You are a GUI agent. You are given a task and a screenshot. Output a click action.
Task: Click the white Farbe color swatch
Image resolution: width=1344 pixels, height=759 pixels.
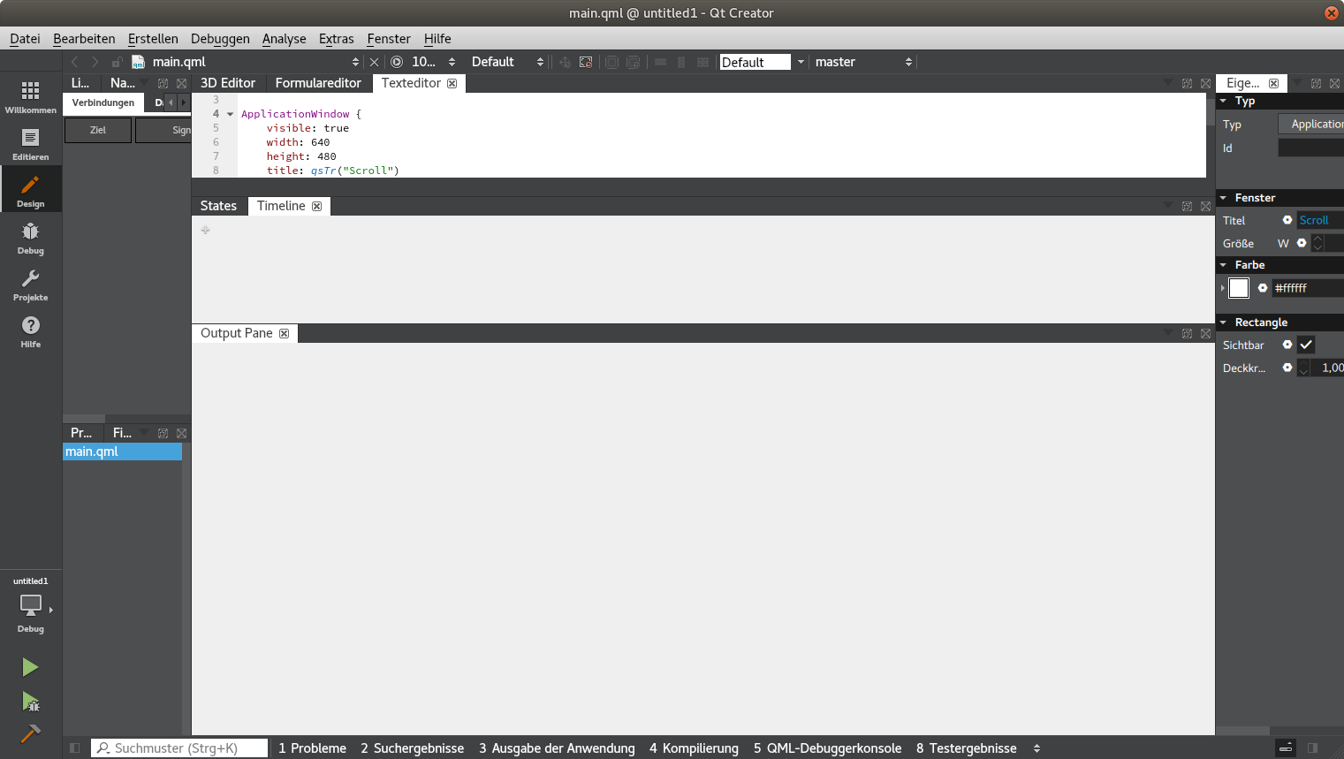1239,288
